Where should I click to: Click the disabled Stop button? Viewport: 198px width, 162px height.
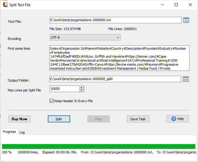(98, 119)
